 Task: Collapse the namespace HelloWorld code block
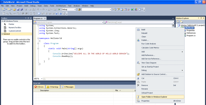click(x=38, y=38)
